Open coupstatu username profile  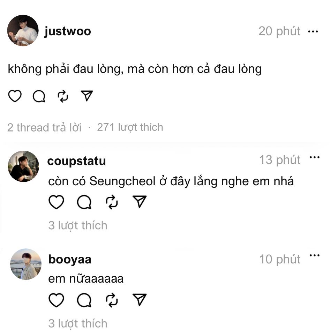pyautogui.click(x=76, y=161)
